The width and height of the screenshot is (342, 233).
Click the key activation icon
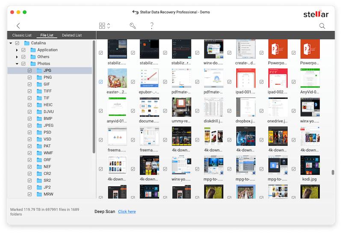pos(133,26)
